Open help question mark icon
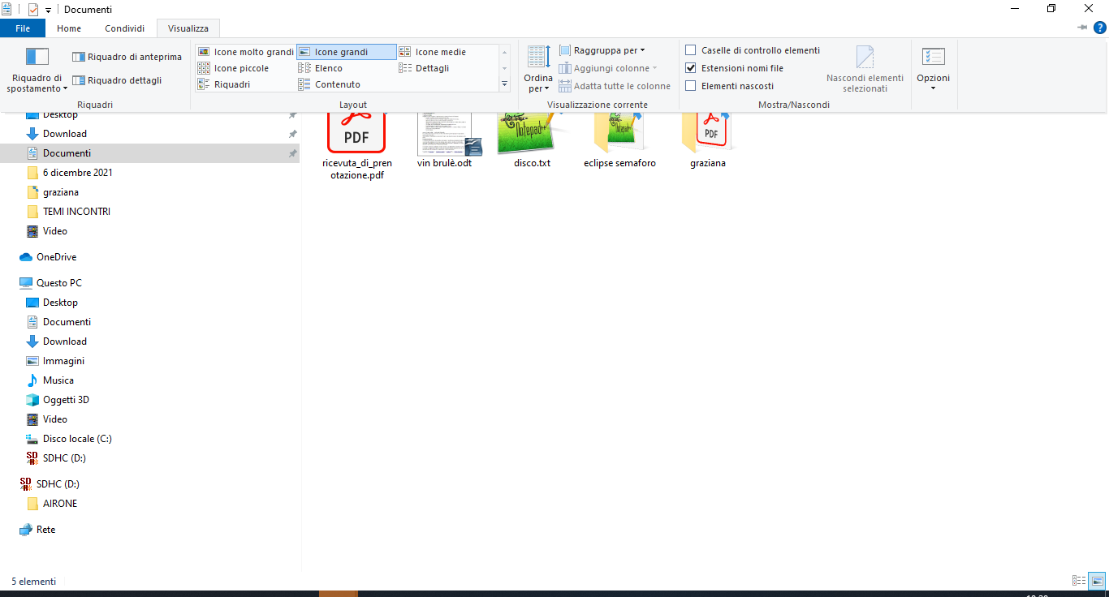Screen dimensions: 1109x597 [1100, 28]
